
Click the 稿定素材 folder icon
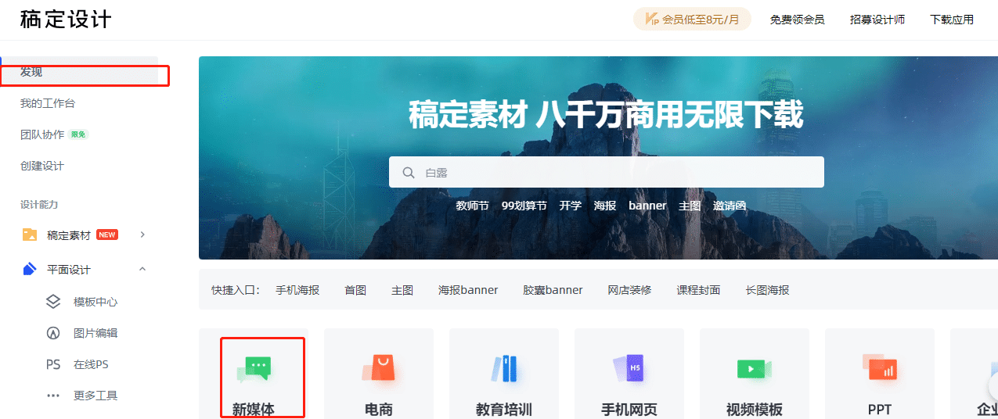click(30, 235)
